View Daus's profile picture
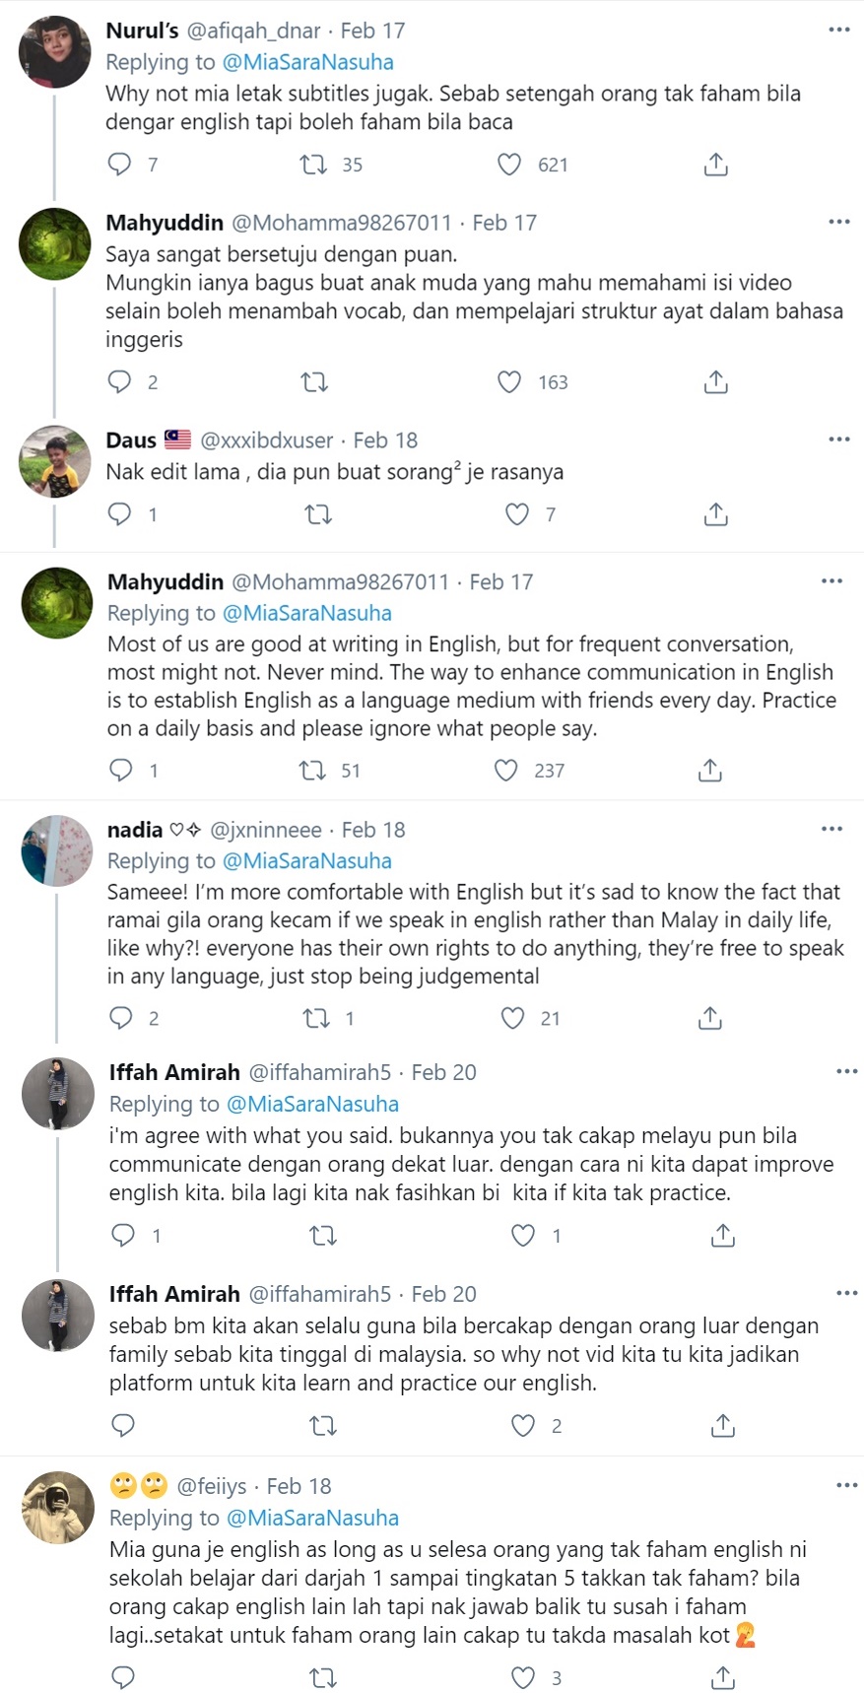This screenshot has width=864, height=1693. pos(55,461)
